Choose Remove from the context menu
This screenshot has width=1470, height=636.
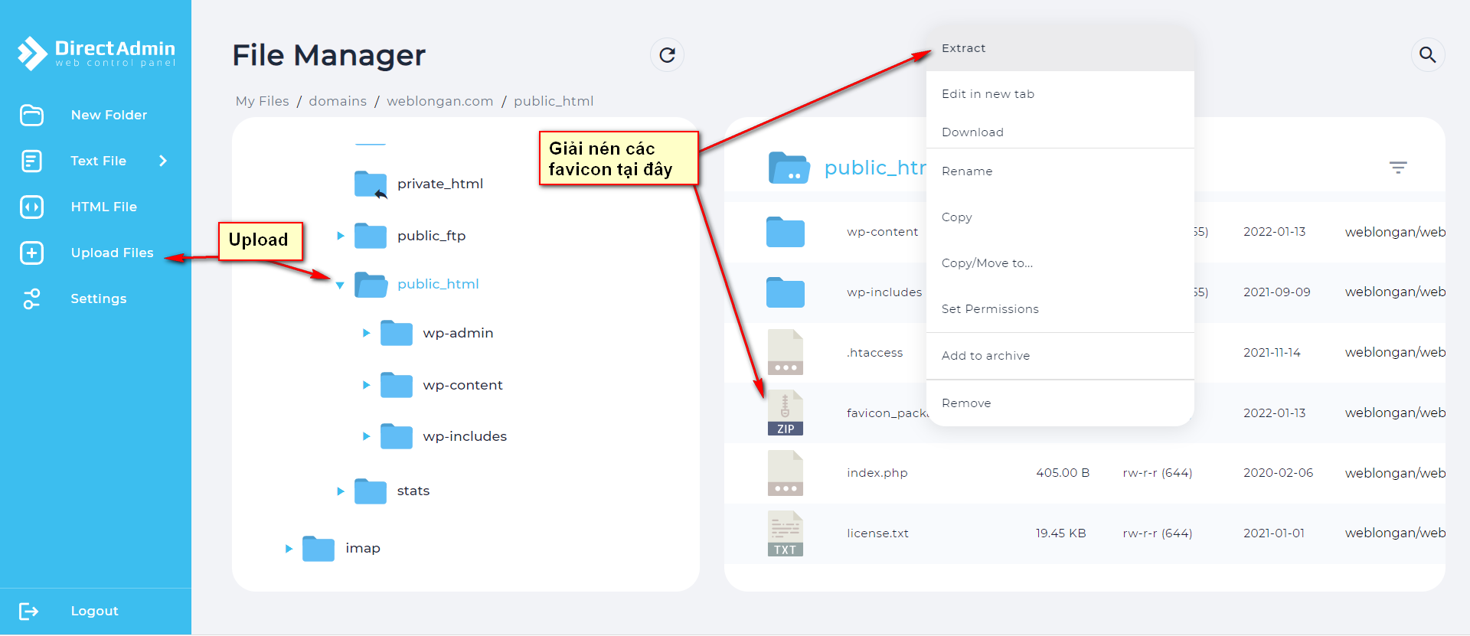point(1060,403)
